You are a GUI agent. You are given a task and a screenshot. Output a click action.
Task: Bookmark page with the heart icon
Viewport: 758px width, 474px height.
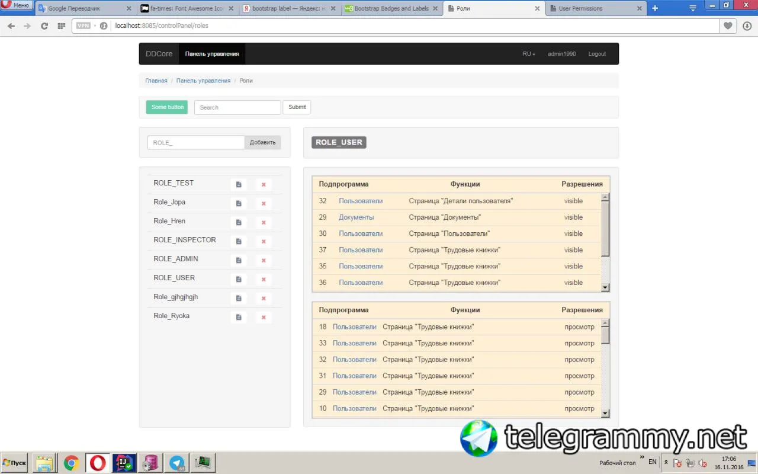coord(728,25)
